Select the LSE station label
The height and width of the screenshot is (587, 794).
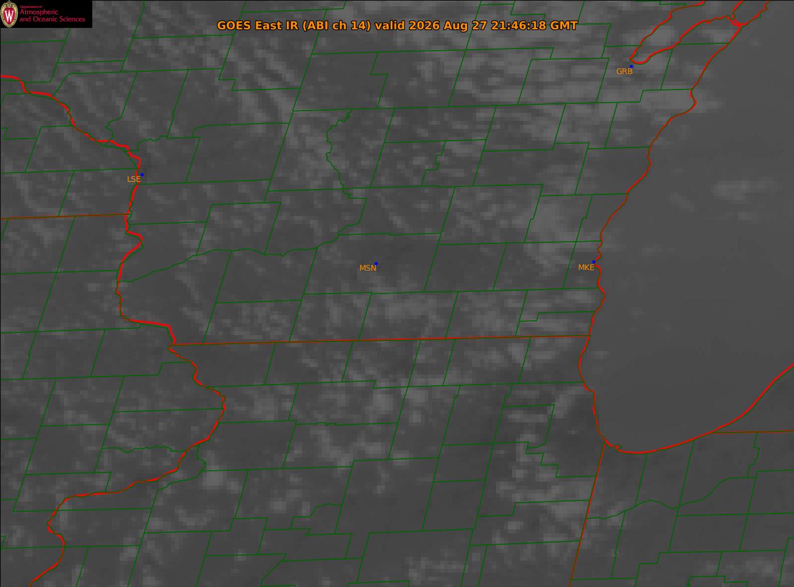click(133, 179)
